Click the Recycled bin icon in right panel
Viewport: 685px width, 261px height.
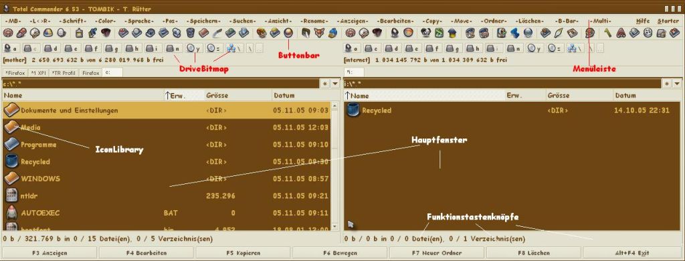click(x=353, y=110)
